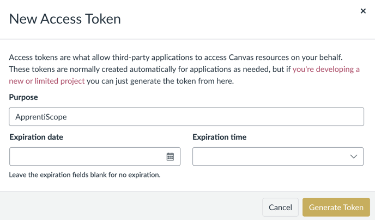
Task: Focus the Expiration date input box
Action: click(x=95, y=156)
